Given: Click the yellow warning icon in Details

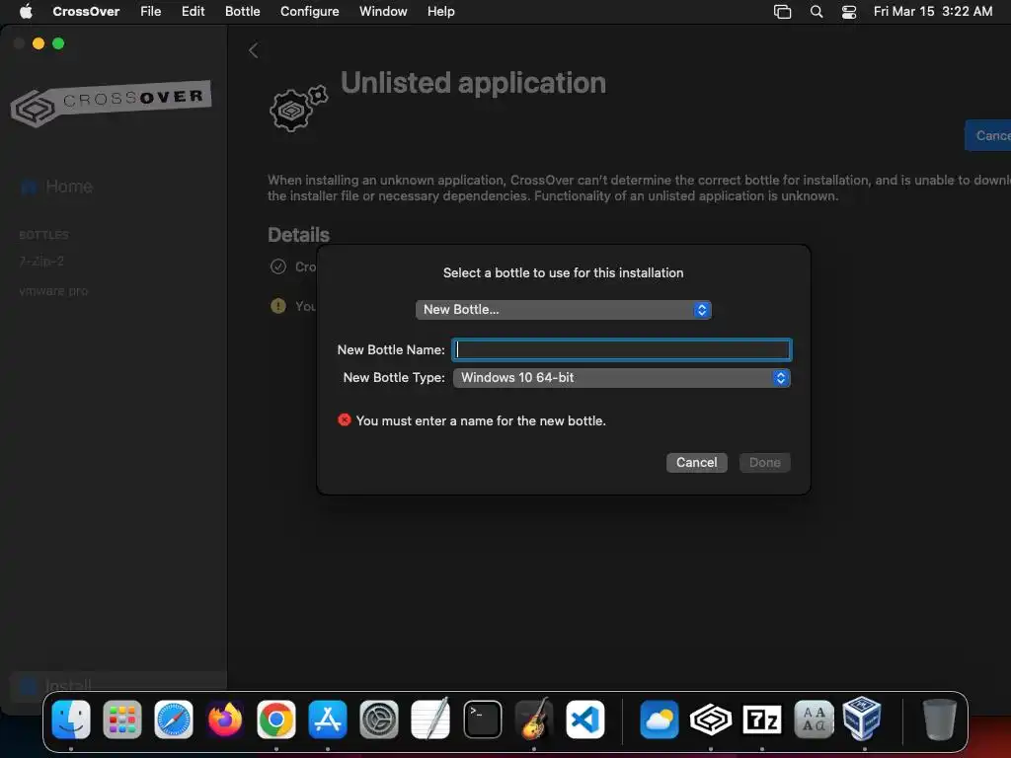Looking at the screenshot, I should click(x=277, y=306).
